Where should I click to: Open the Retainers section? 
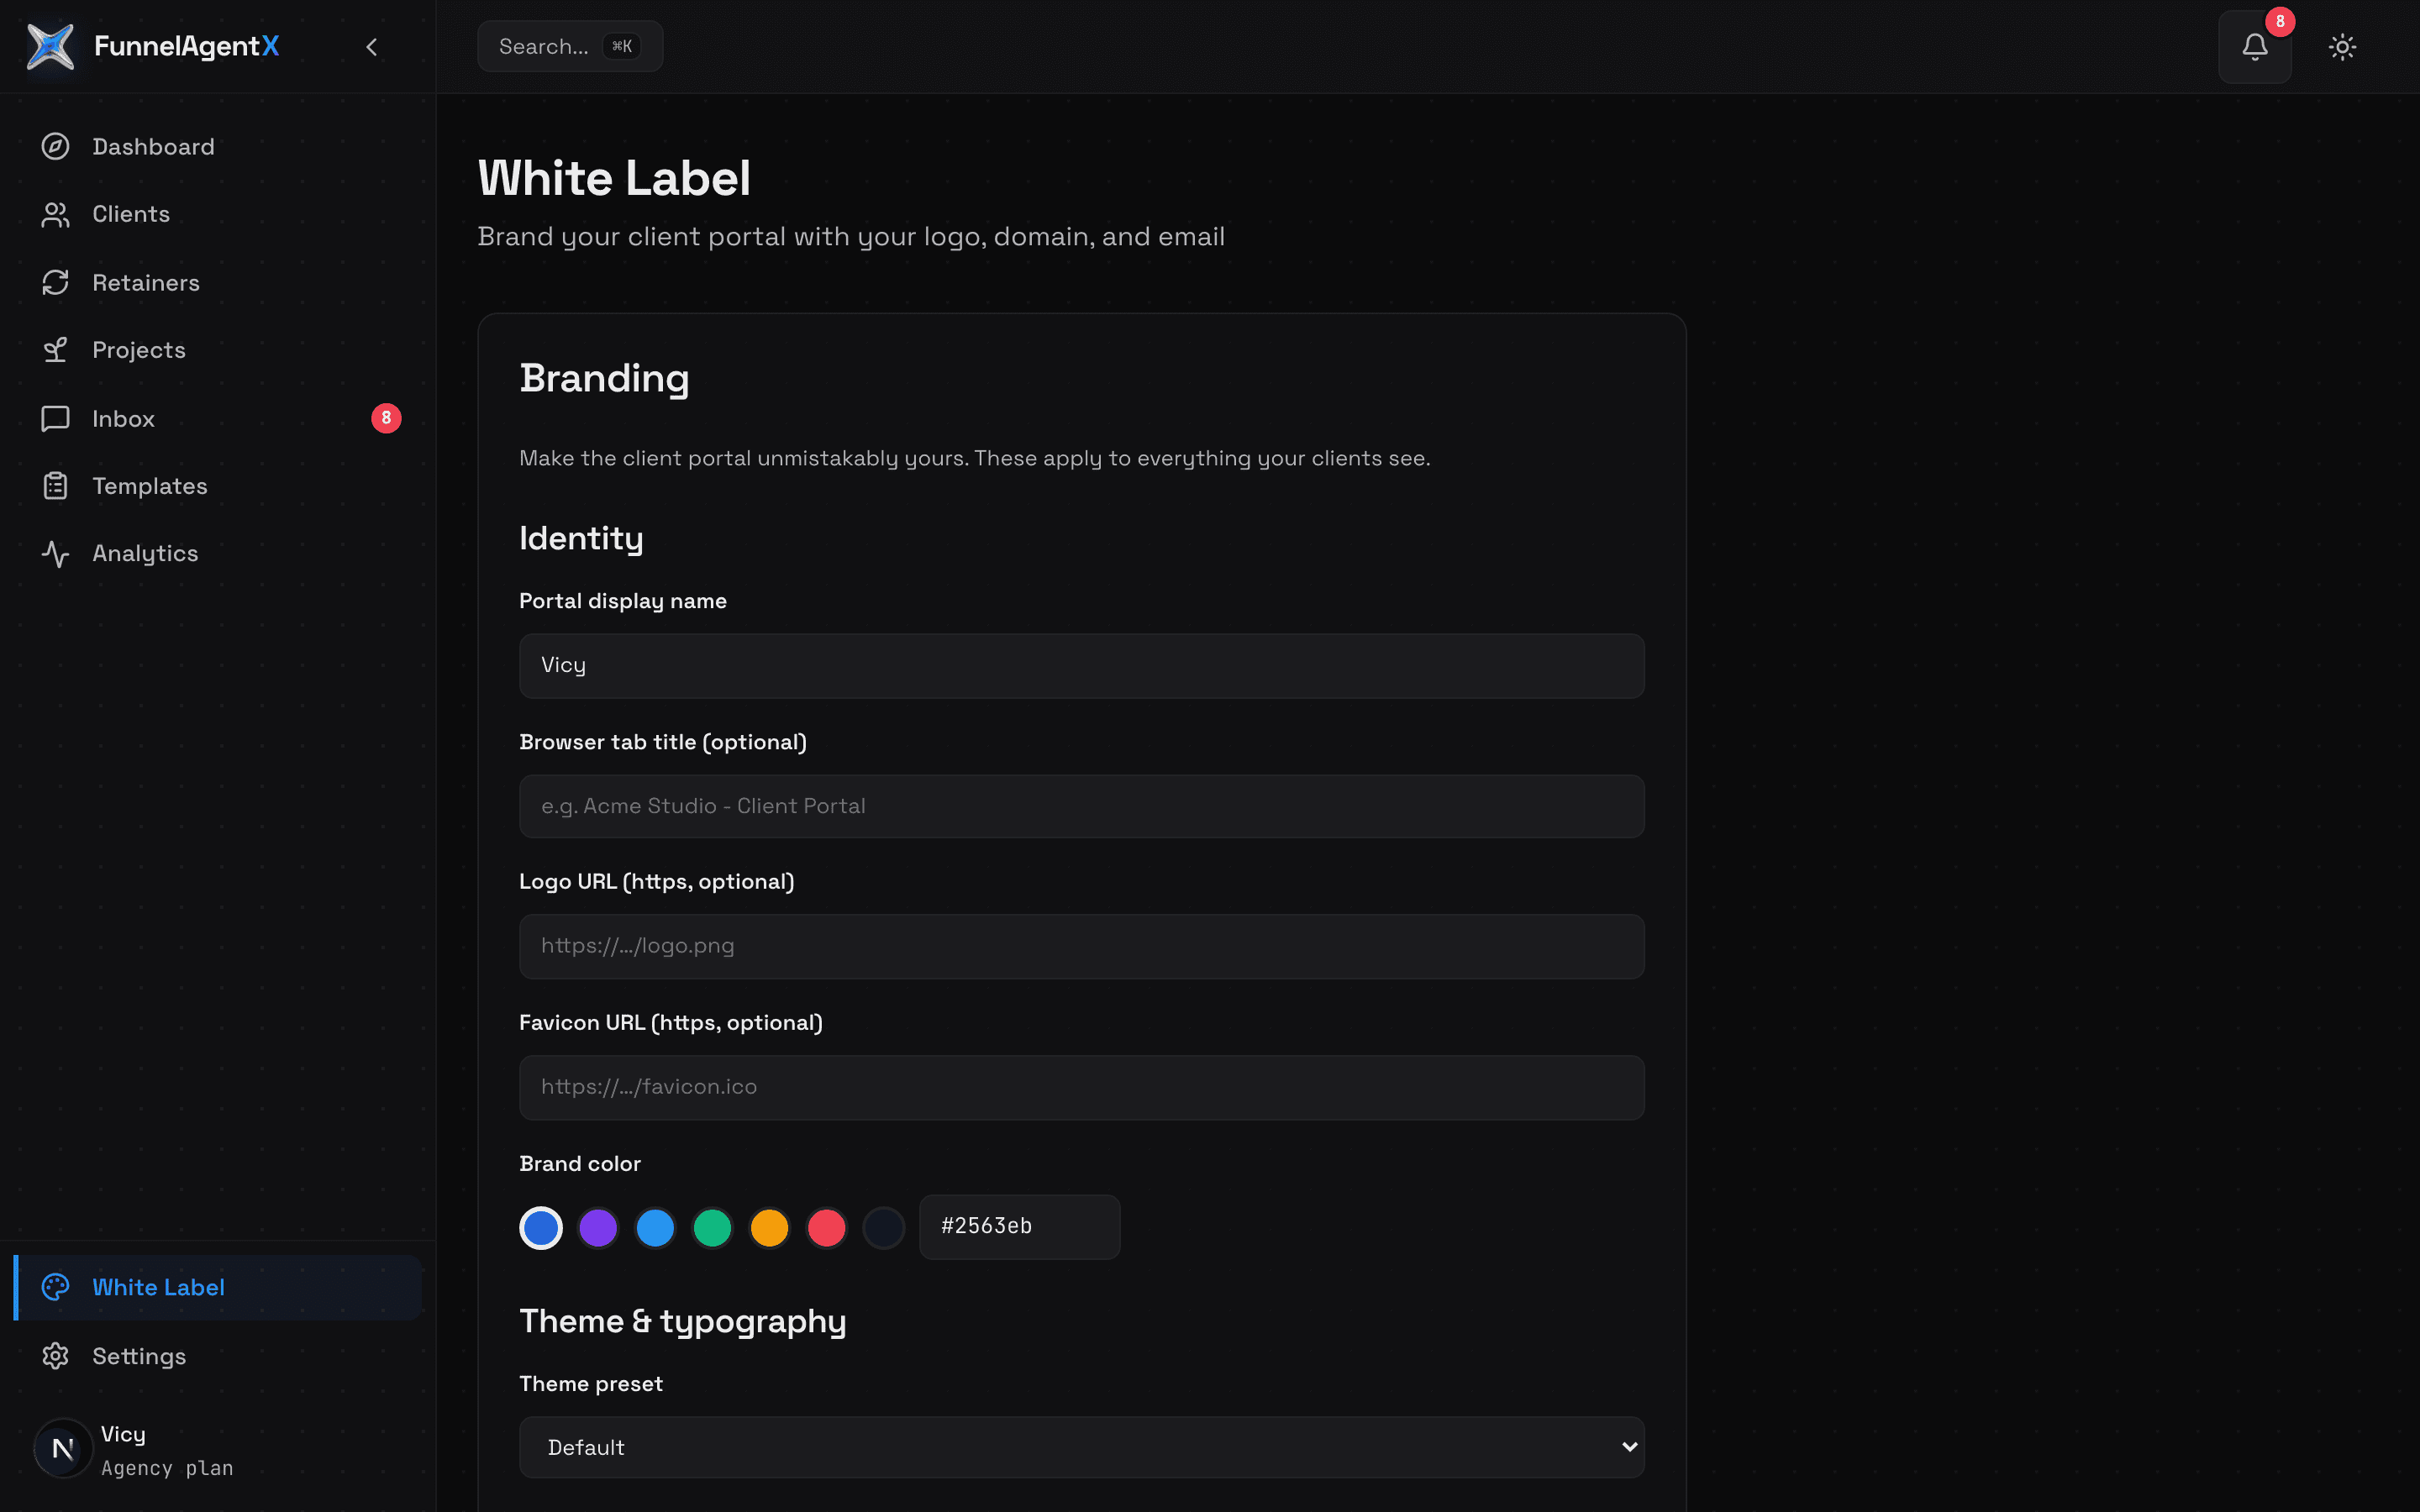click(x=218, y=283)
